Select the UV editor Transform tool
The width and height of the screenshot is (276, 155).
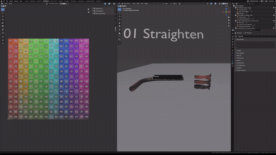pos(3,26)
